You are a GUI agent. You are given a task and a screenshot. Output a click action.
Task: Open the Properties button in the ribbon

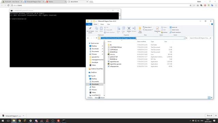[x=157, y=30]
